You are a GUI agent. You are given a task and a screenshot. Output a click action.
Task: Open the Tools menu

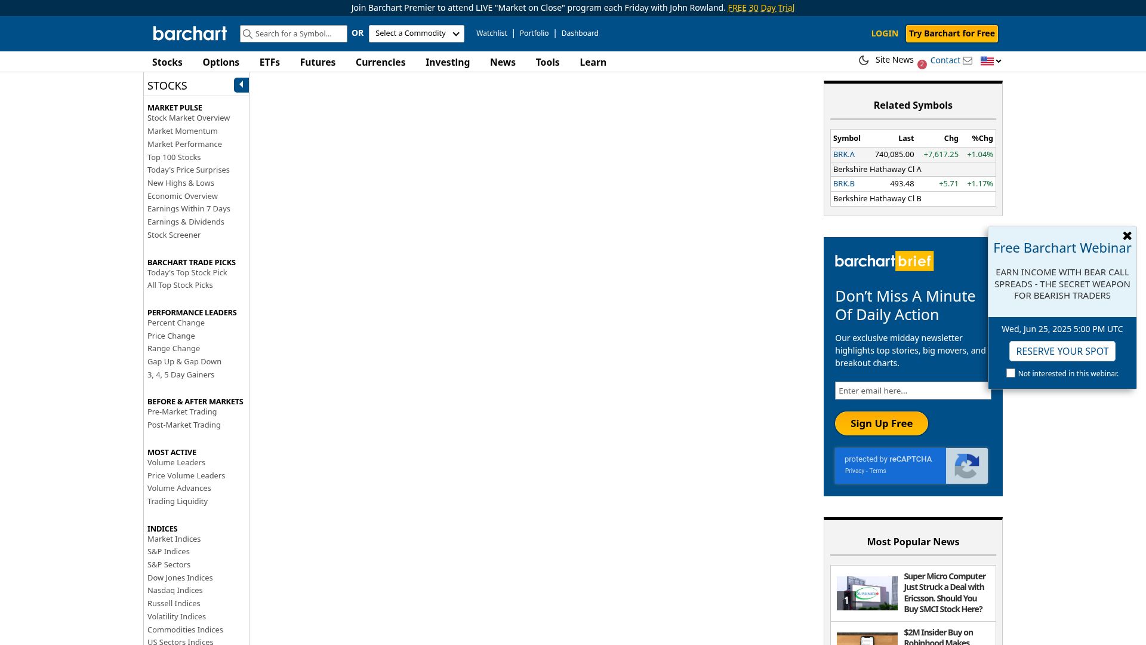click(x=547, y=62)
